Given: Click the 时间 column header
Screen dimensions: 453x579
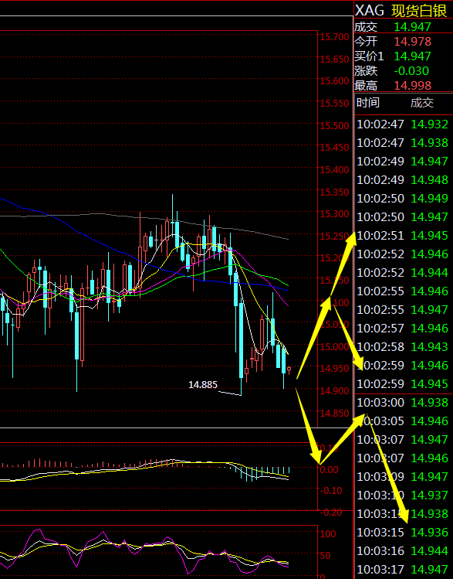Looking at the screenshot, I should pos(367,103).
